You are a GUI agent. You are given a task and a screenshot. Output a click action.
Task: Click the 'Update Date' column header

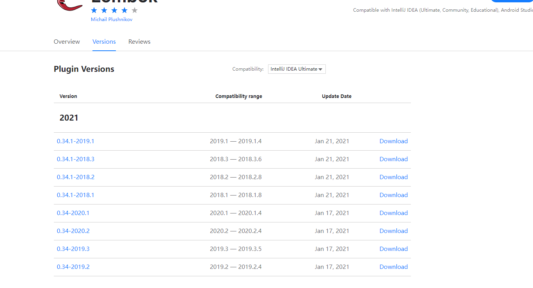pos(337,96)
